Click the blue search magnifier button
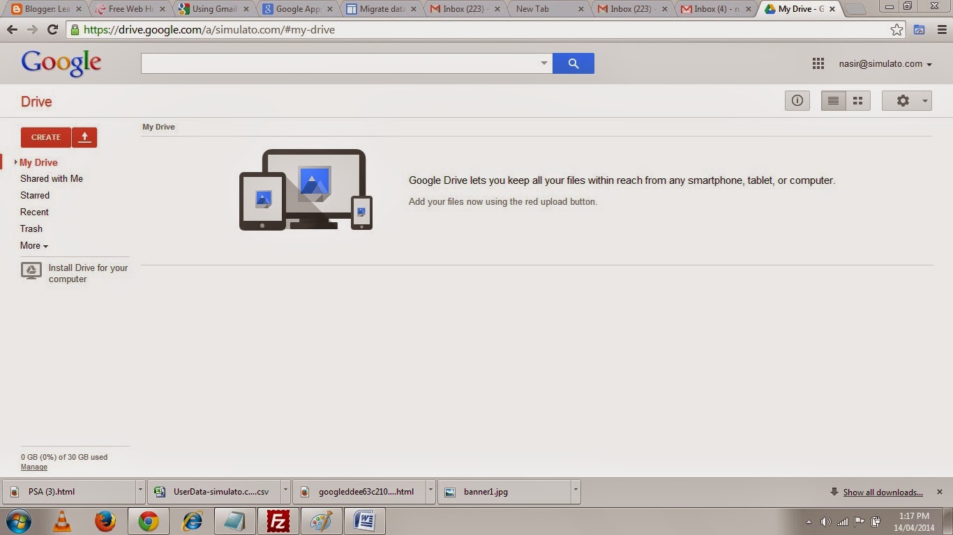The width and height of the screenshot is (953, 535). pyautogui.click(x=573, y=63)
